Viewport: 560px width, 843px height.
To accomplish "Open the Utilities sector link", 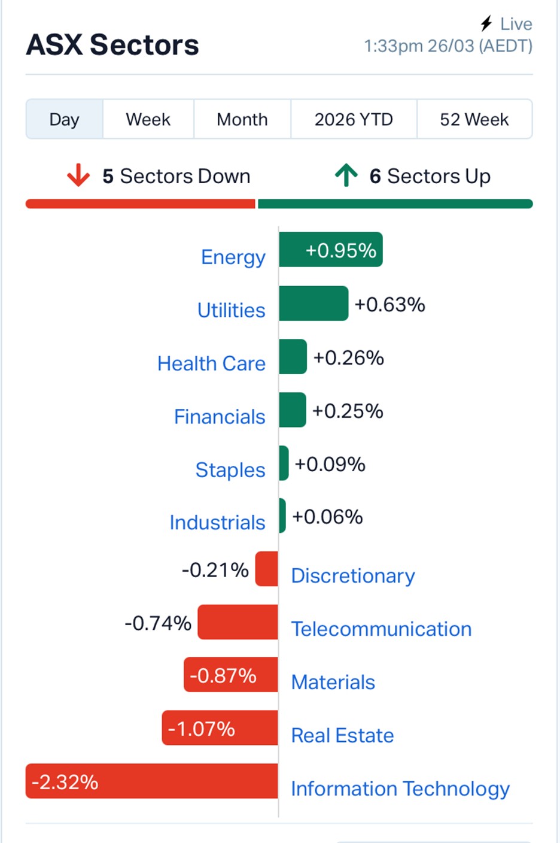I will [x=231, y=310].
